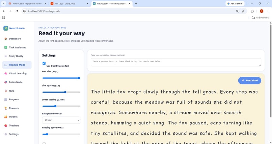
Task: Click the Read aloud button
Action: tap(249, 80)
